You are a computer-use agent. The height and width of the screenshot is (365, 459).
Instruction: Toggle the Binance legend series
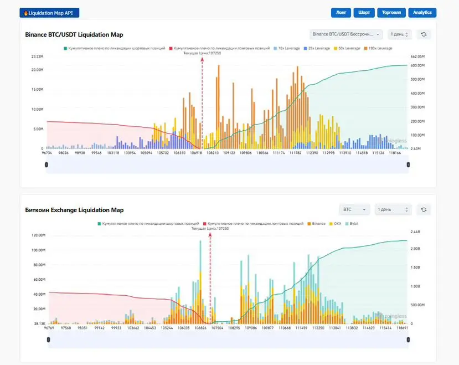317,224
